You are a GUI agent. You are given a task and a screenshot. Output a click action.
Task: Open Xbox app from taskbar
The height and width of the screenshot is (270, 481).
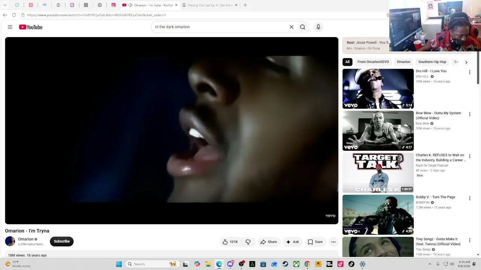[296, 264]
